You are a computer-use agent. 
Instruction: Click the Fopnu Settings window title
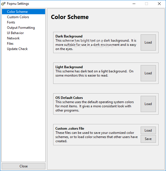pos(18,4)
